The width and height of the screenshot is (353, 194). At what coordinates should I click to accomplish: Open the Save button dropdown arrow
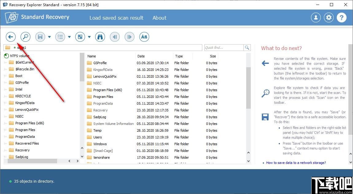click(x=49, y=37)
